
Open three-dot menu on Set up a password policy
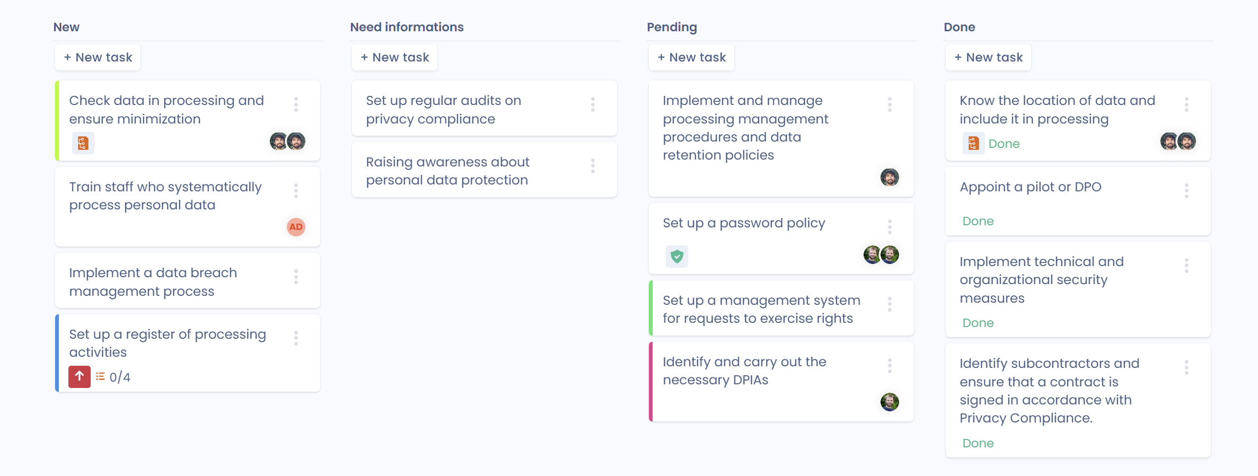pyautogui.click(x=890, y=227)
